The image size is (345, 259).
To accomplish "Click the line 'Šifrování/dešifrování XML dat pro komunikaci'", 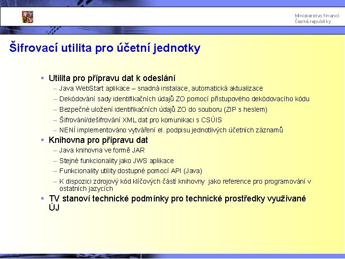I will pos(140,120).
